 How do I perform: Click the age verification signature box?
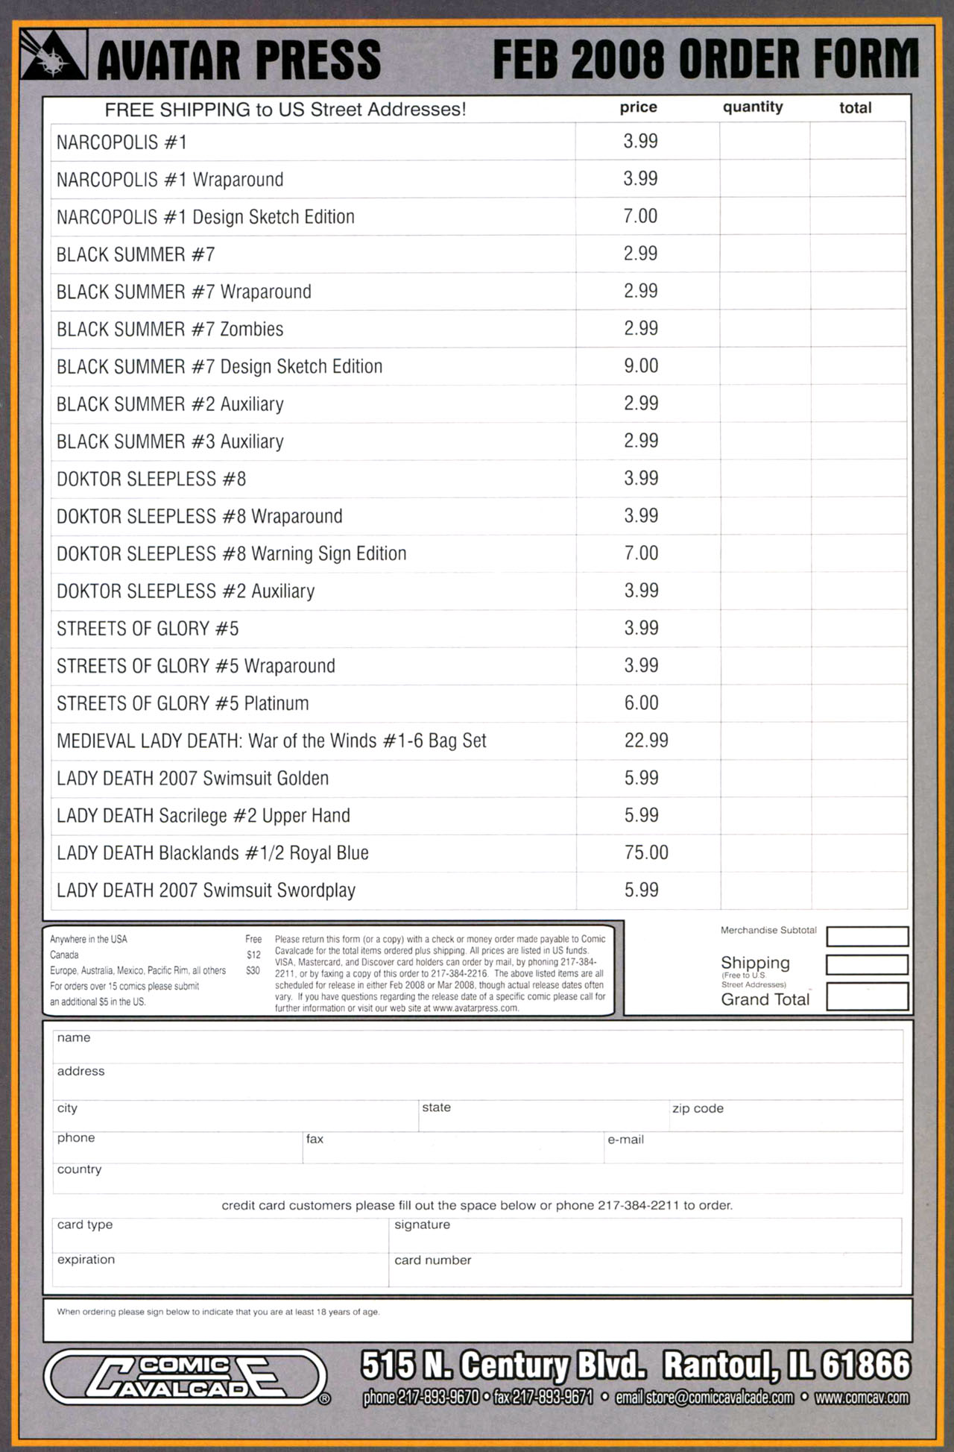478,1320
